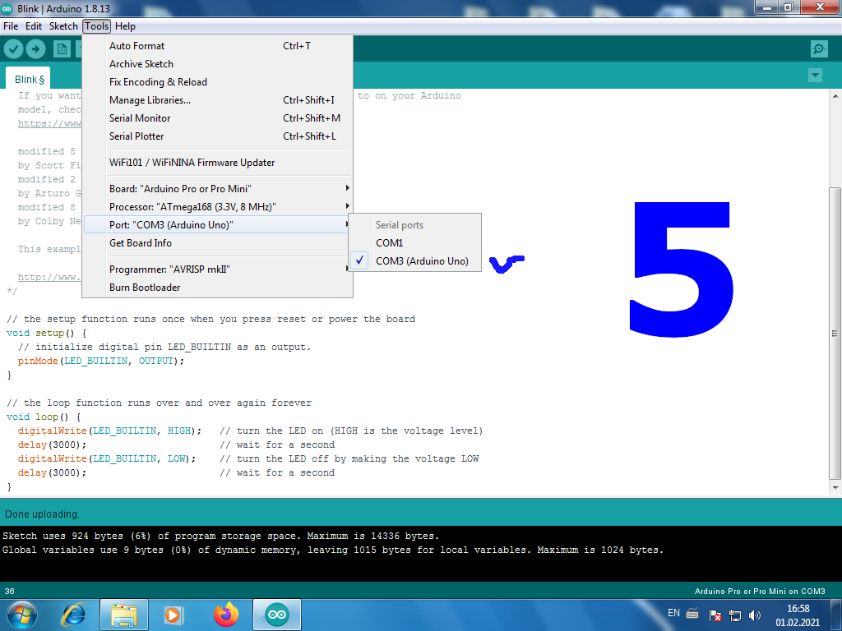Viewport: 842px width, 631px height.
Task: Click the 'void loop() {' code line
Action: tap(44, 417)
